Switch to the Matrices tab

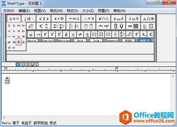[64, 41]
